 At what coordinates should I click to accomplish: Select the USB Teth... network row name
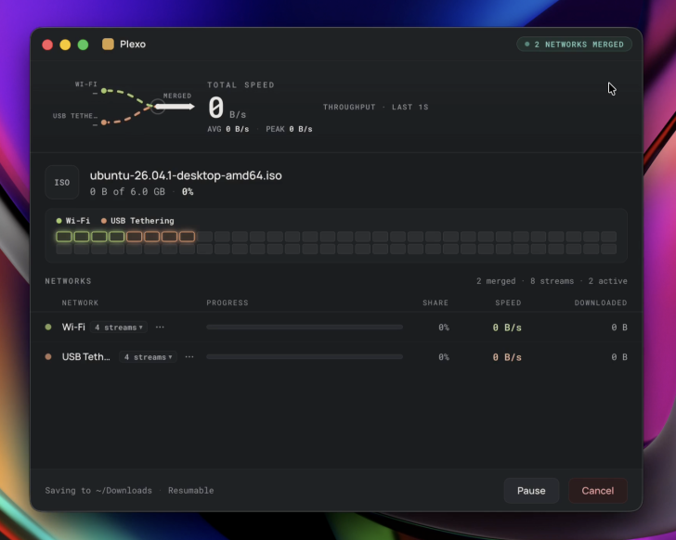pyautogui.click(x=85, y=357)
